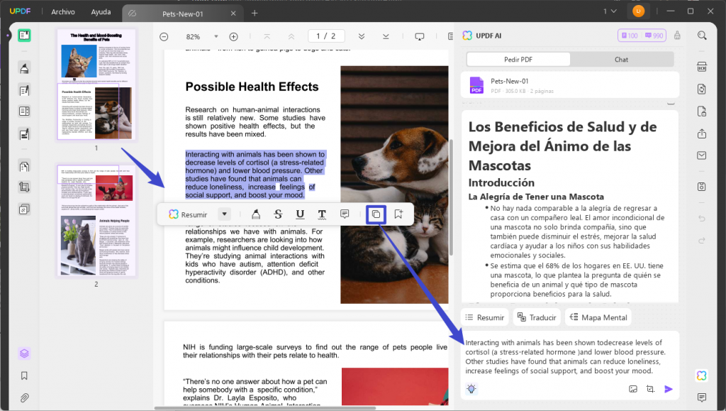726x411 pixels.
Task: Apply strikethrough to the selected text
Action: click(x=278, y=214)
